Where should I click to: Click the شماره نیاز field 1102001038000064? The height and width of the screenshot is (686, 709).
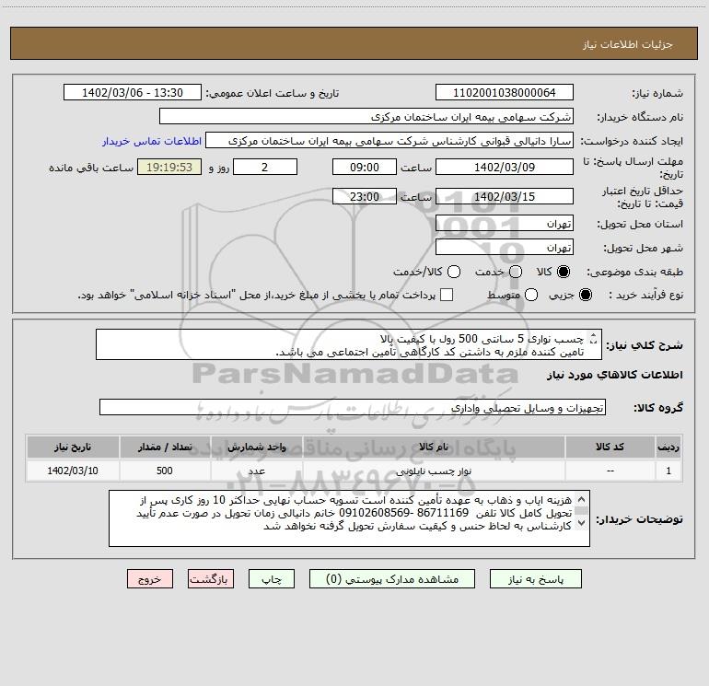coord(505,92)
